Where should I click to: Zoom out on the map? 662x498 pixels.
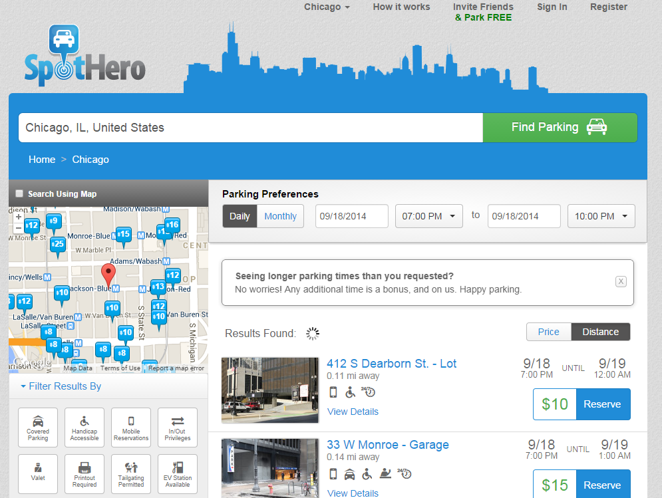coord(18,228)
